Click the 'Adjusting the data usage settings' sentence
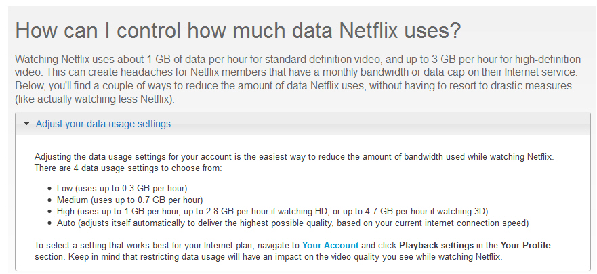The width and height of the screenshot is (597, 274). coord(293,156)
